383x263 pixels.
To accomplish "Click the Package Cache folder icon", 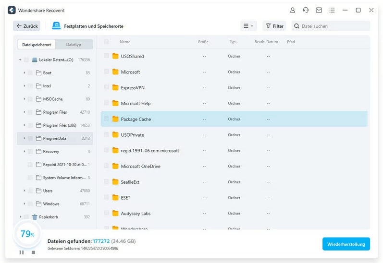I will coord(115,119).
